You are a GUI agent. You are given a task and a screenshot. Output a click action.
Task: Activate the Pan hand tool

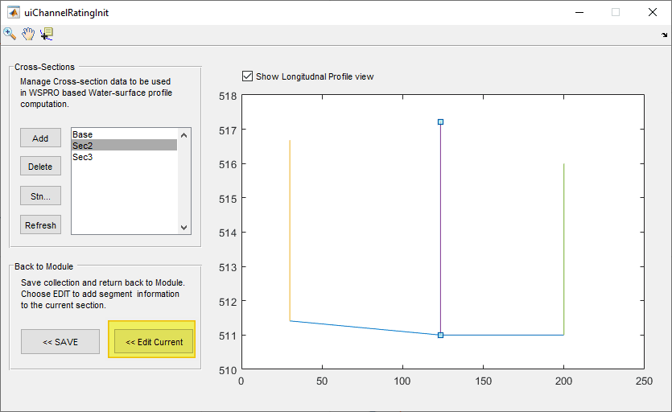click(x=28, y=34)
